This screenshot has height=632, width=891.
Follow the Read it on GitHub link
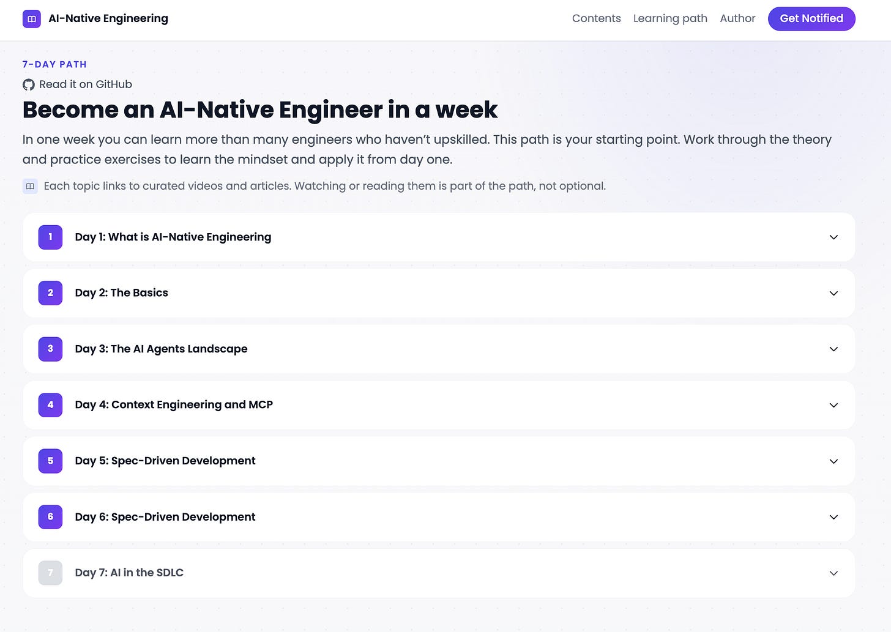(77, 84)
